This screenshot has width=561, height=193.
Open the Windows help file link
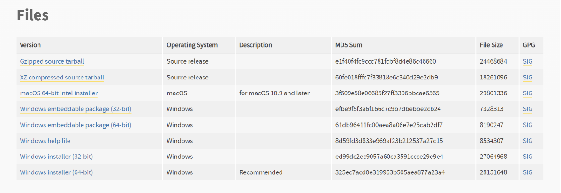point(45,141)
